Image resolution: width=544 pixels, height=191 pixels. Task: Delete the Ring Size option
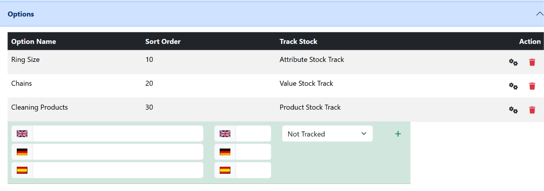(532, 62)
